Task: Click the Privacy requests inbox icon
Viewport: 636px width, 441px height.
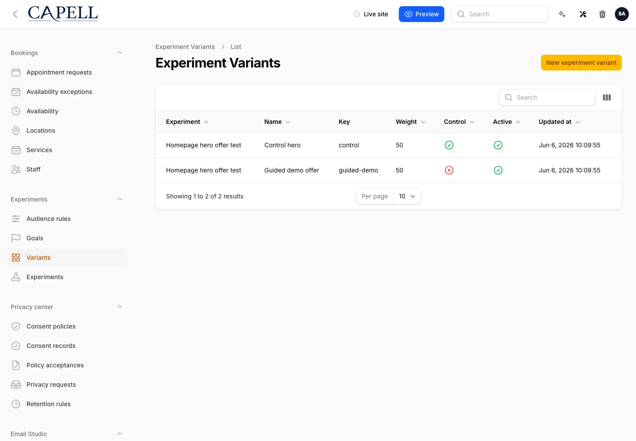Action: pyautogui.click(x=16, y=385)
